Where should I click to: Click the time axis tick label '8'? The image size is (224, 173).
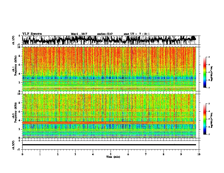coord(163,154)
